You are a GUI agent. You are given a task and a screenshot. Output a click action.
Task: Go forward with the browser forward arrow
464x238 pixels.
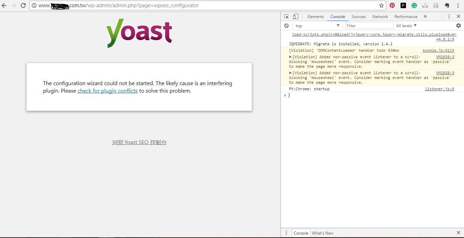click(x=14, y=5)
